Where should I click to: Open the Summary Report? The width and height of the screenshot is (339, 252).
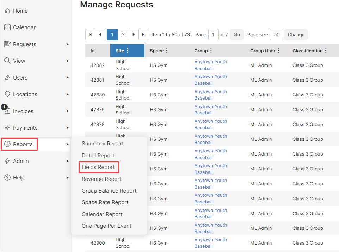pos(103,144)
